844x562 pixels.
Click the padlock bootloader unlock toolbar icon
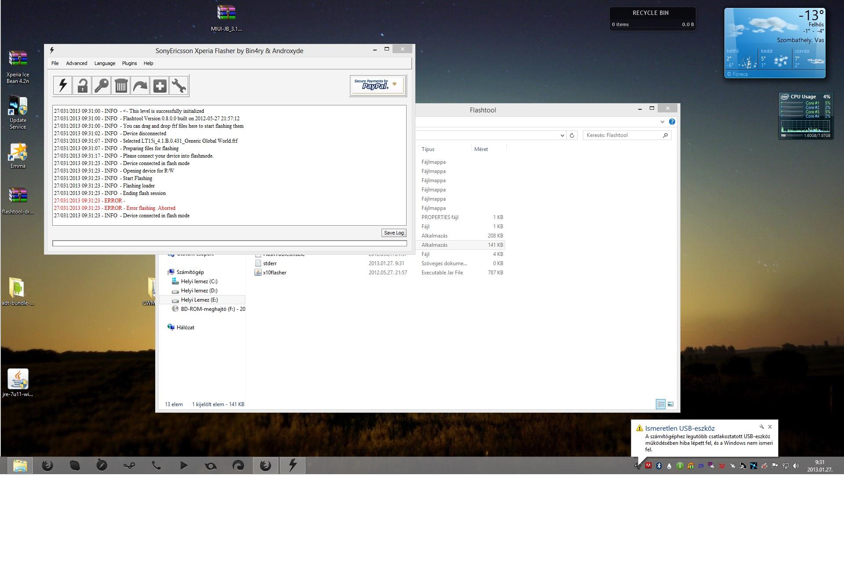coord(82,85)
